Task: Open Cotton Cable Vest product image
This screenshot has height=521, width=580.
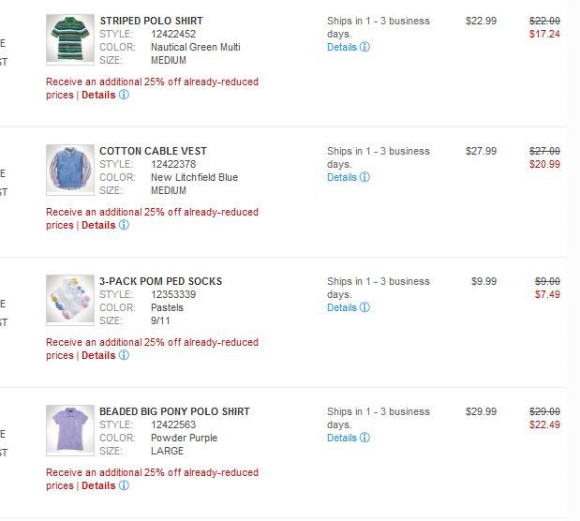Action: (70, 170)
